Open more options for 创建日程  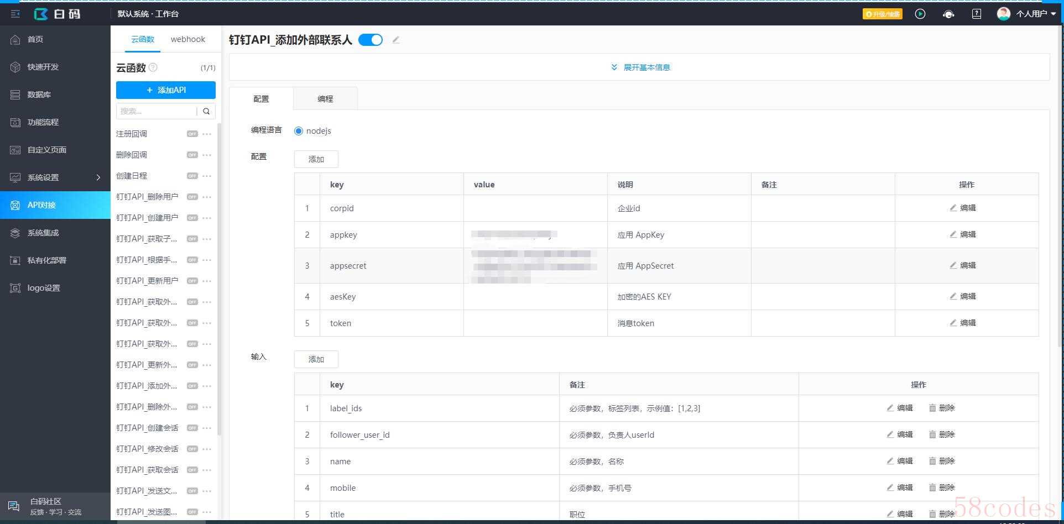point(207,176)
